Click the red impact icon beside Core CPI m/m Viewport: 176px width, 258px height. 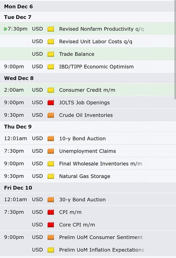(x=51, y=225)
